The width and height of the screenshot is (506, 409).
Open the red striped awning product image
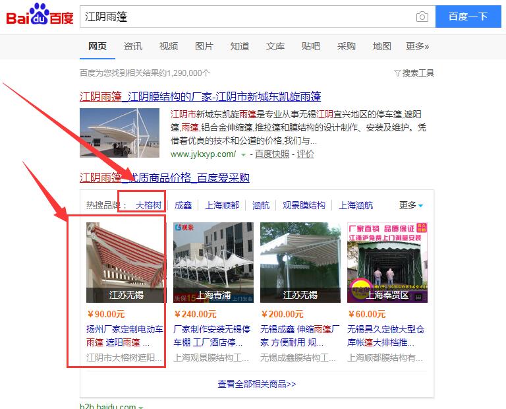pos(126,262)
